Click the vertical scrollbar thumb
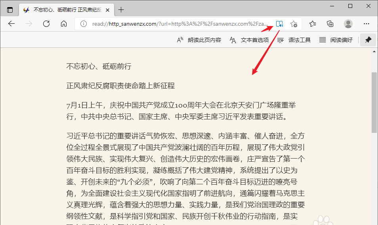The image size is (378, 225). pyautogui.click(x=374, y=102)
